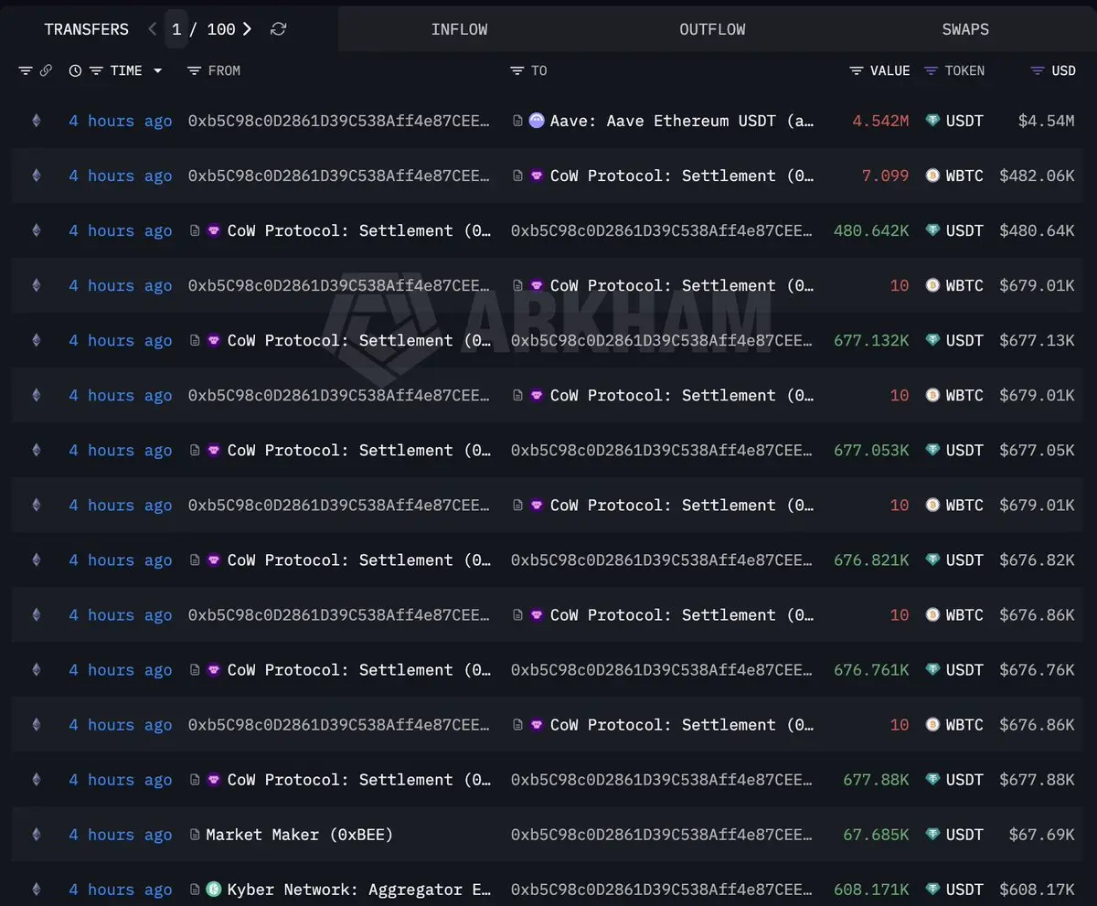Open the VALUE column filter

coord(856,70)
